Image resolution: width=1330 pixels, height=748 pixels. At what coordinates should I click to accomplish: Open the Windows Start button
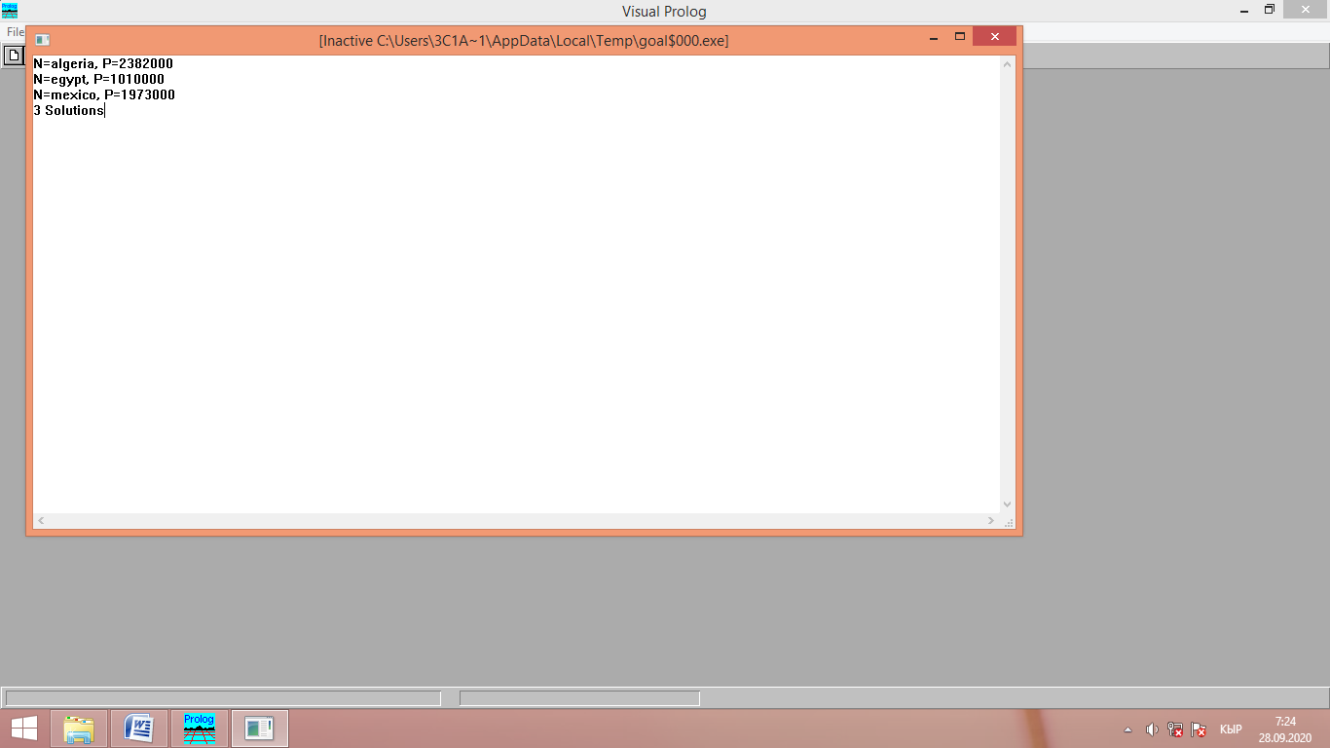coord(24,729)
